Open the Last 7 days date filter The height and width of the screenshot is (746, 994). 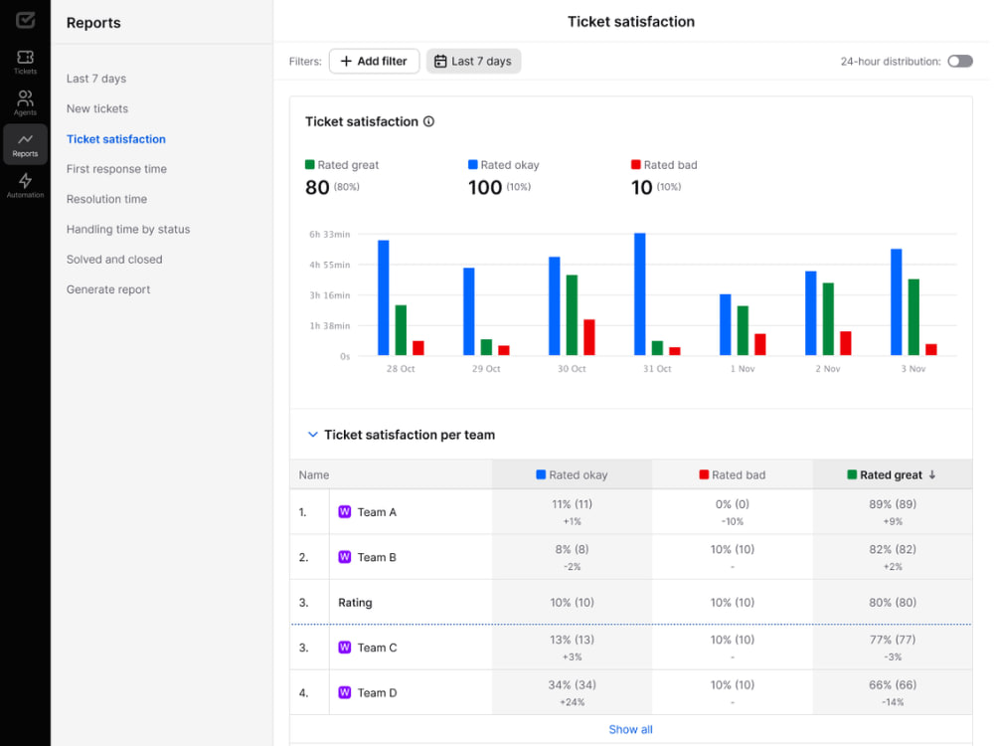click(473, 61)
